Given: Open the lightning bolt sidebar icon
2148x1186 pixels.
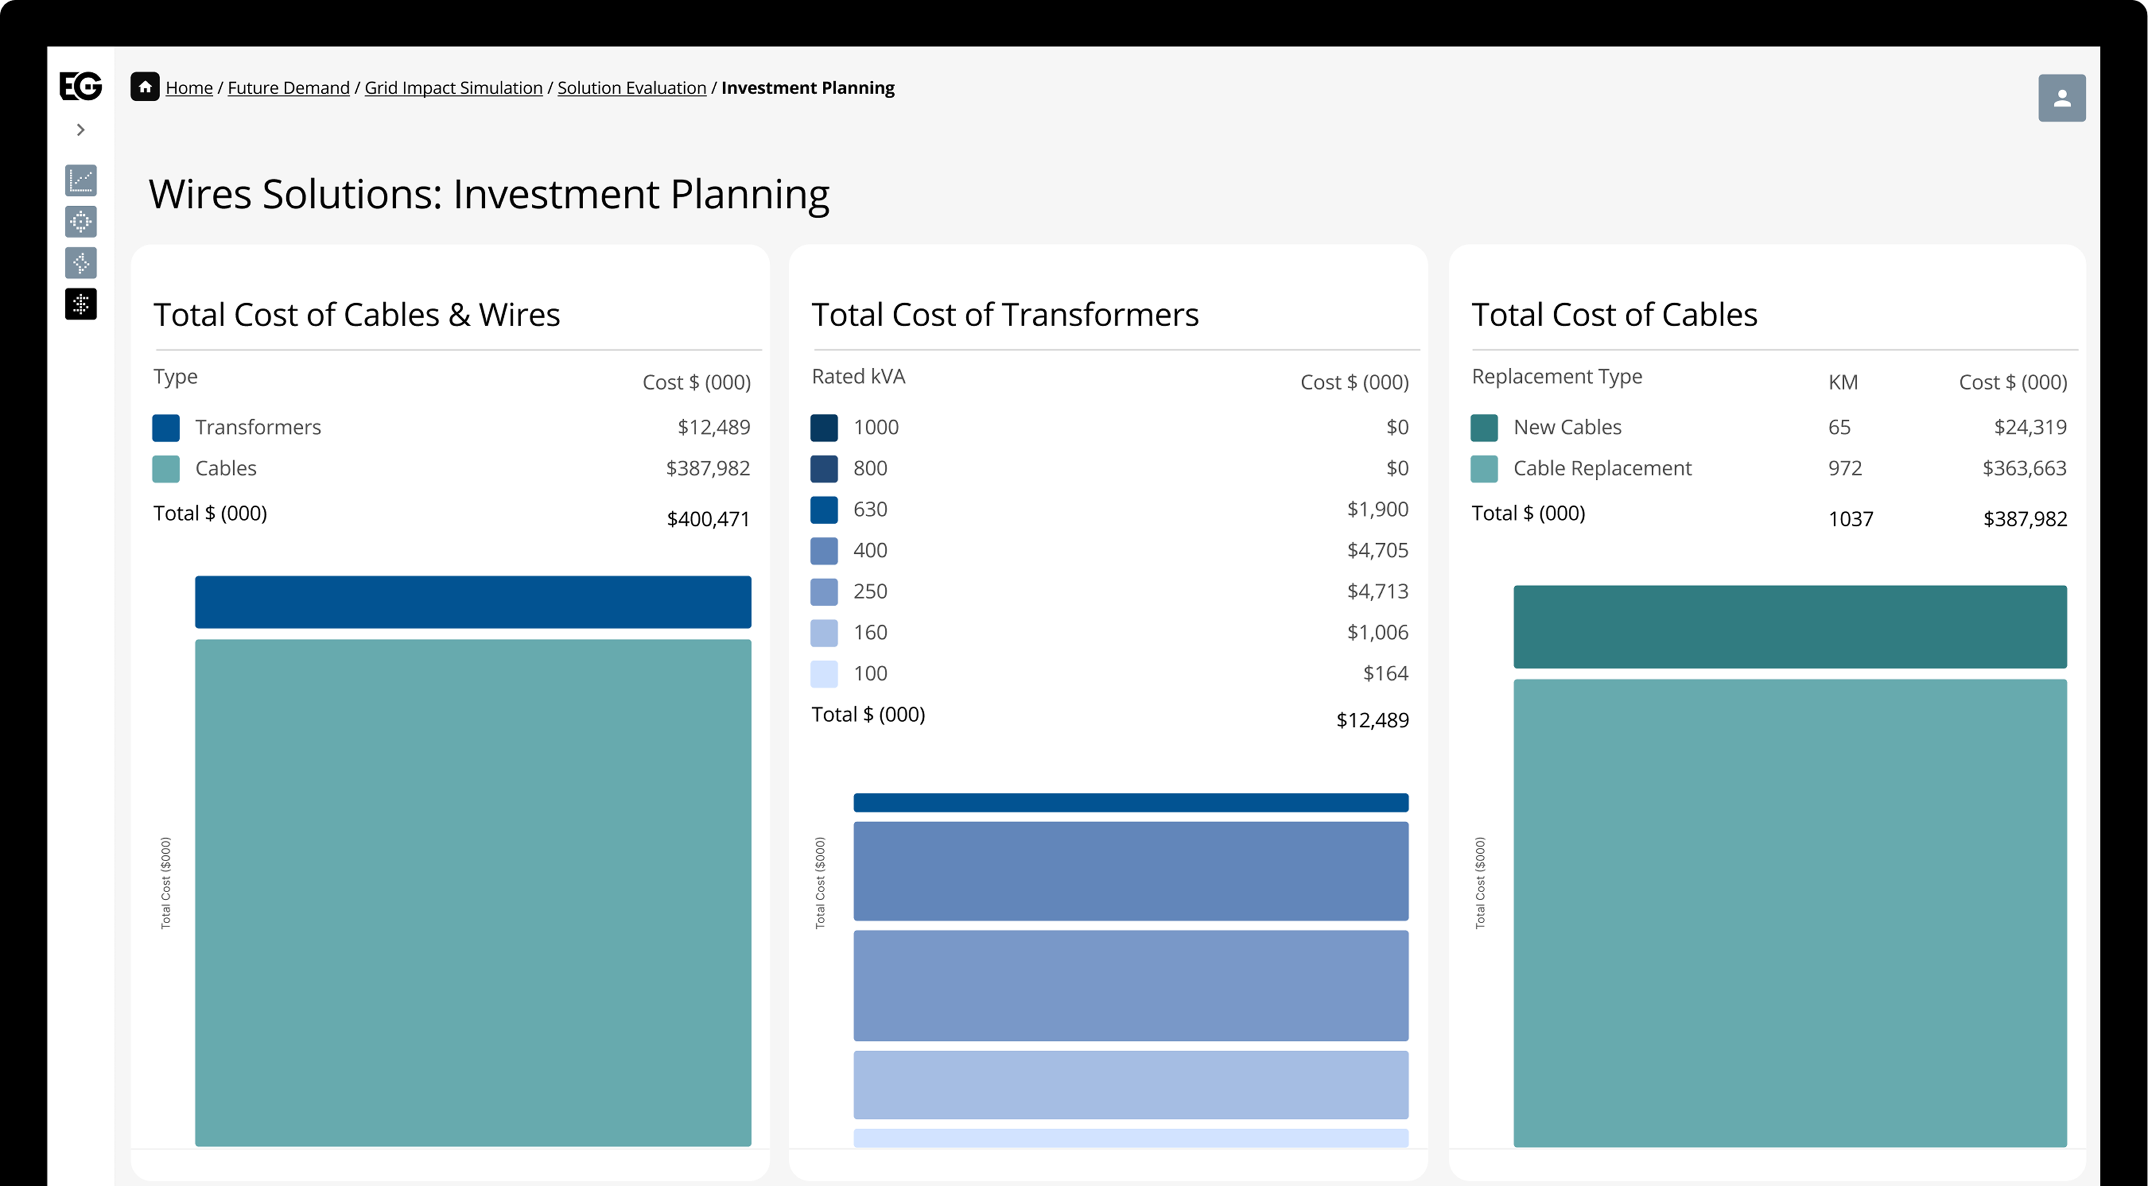Looking at the screenshot, I should (x=81, y=263).
